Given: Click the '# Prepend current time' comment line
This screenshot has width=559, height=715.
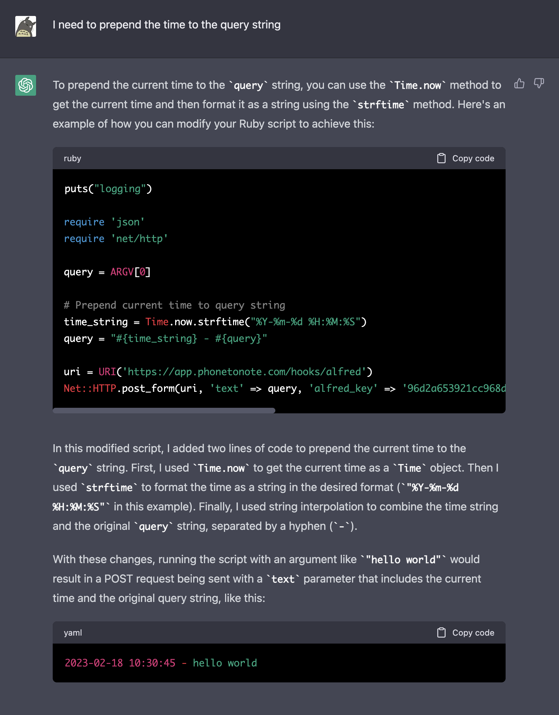Looking at the screenshot, I should [174, 305].
